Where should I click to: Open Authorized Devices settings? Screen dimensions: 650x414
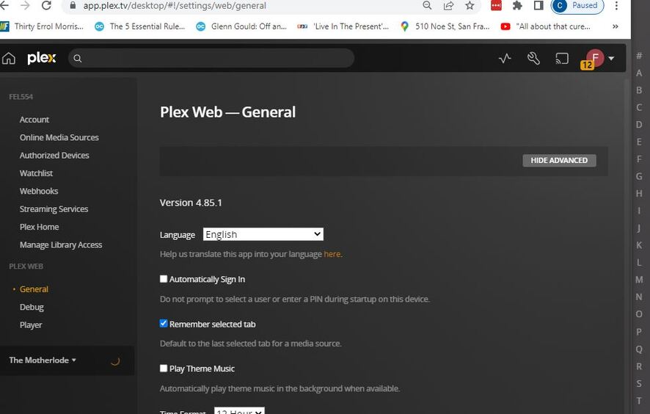[54, 155]
